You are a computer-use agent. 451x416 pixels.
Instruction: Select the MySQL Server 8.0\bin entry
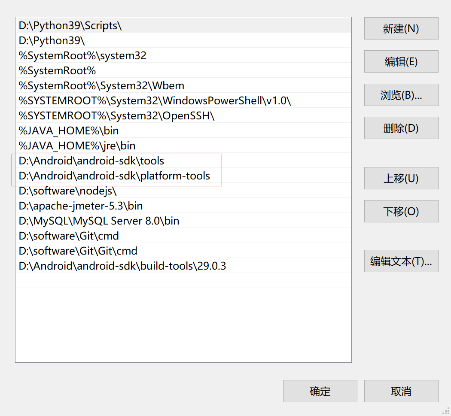click(183, 221)
